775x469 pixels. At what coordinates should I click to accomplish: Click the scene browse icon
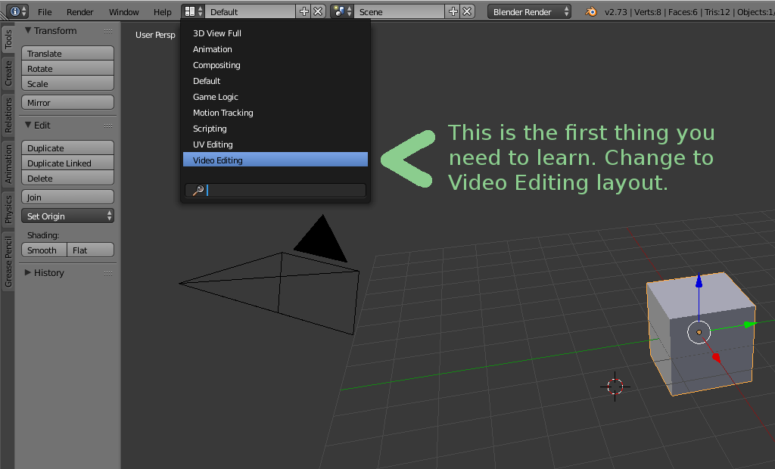point(342,11)
